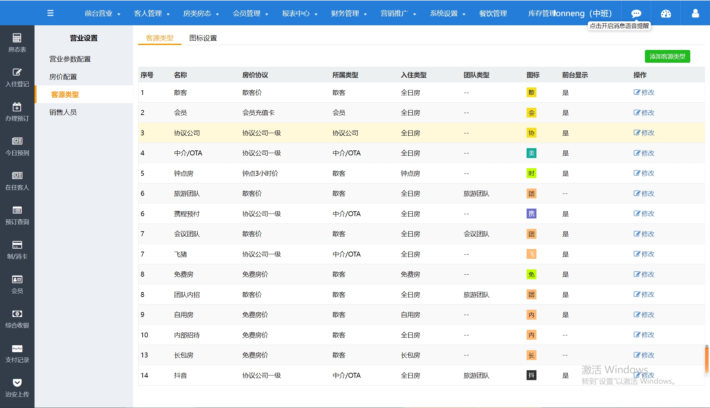Open 房态表 in the sidebar
710x408 pixels.
point(17,43)
